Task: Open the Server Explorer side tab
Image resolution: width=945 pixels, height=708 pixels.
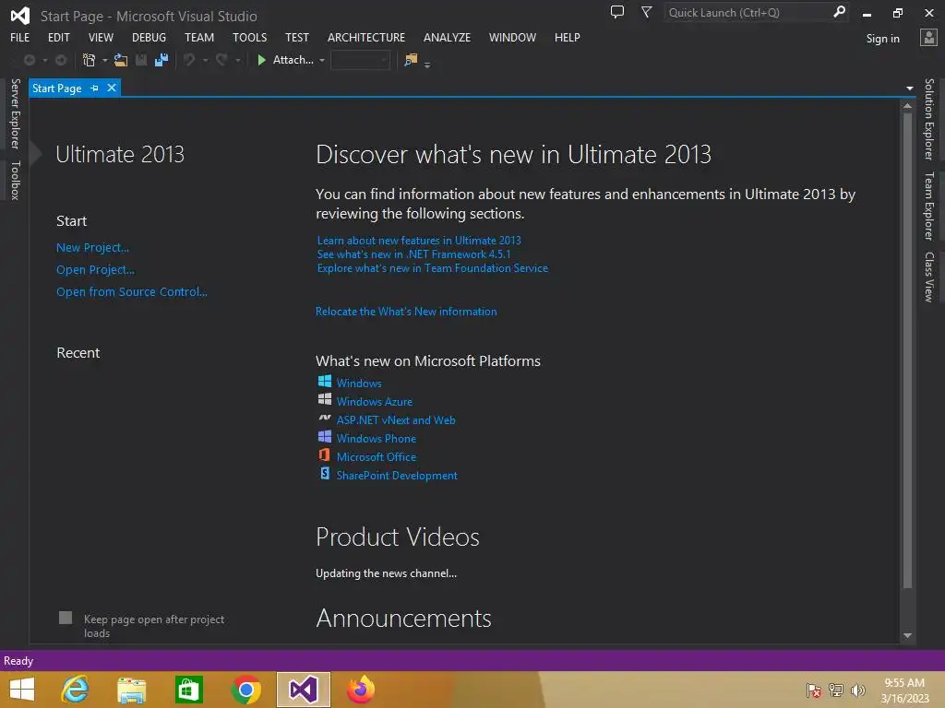Action: pyautogui.click(x=16, y=113)
